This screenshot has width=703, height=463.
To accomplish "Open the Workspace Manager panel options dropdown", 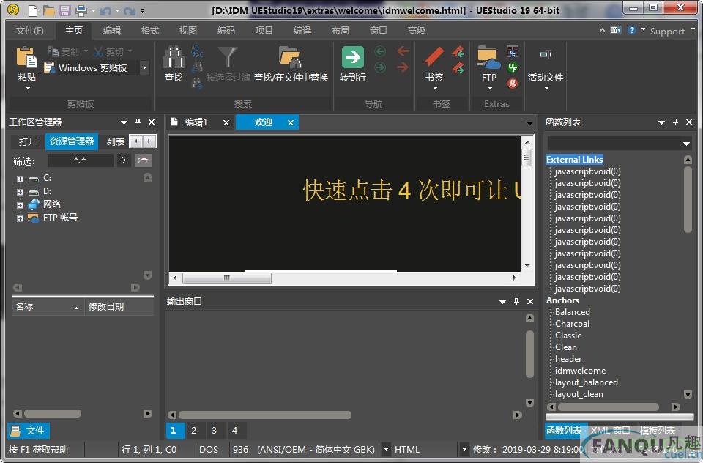I will click(x=124, y=122).
